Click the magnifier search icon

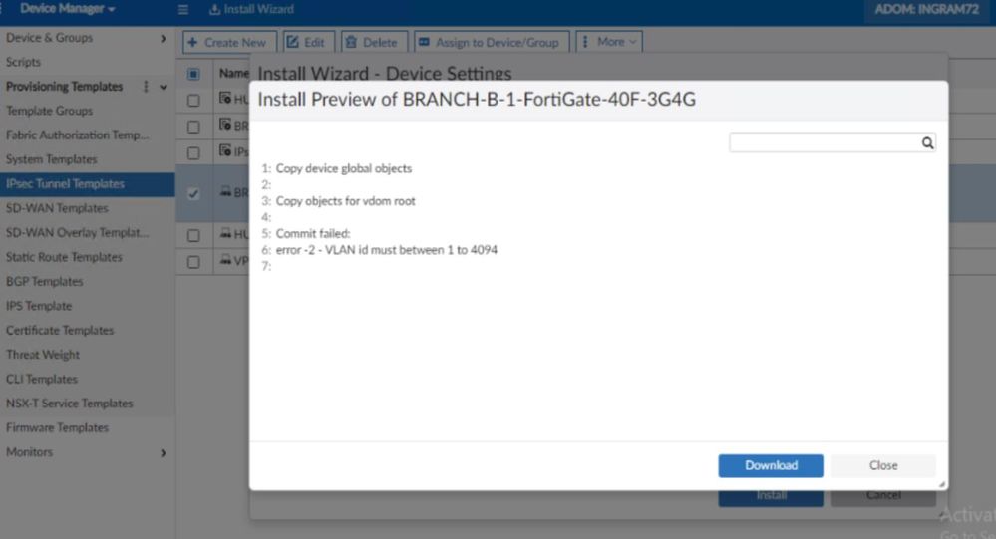(x=927, y=142)
